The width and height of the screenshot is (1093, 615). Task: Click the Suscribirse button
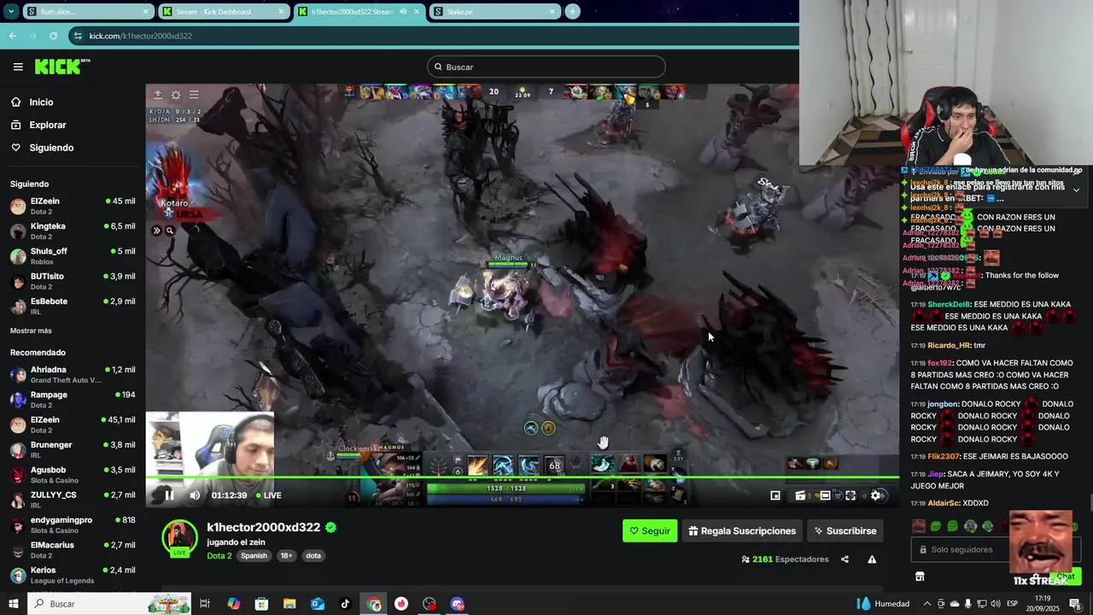click(845, 530)
